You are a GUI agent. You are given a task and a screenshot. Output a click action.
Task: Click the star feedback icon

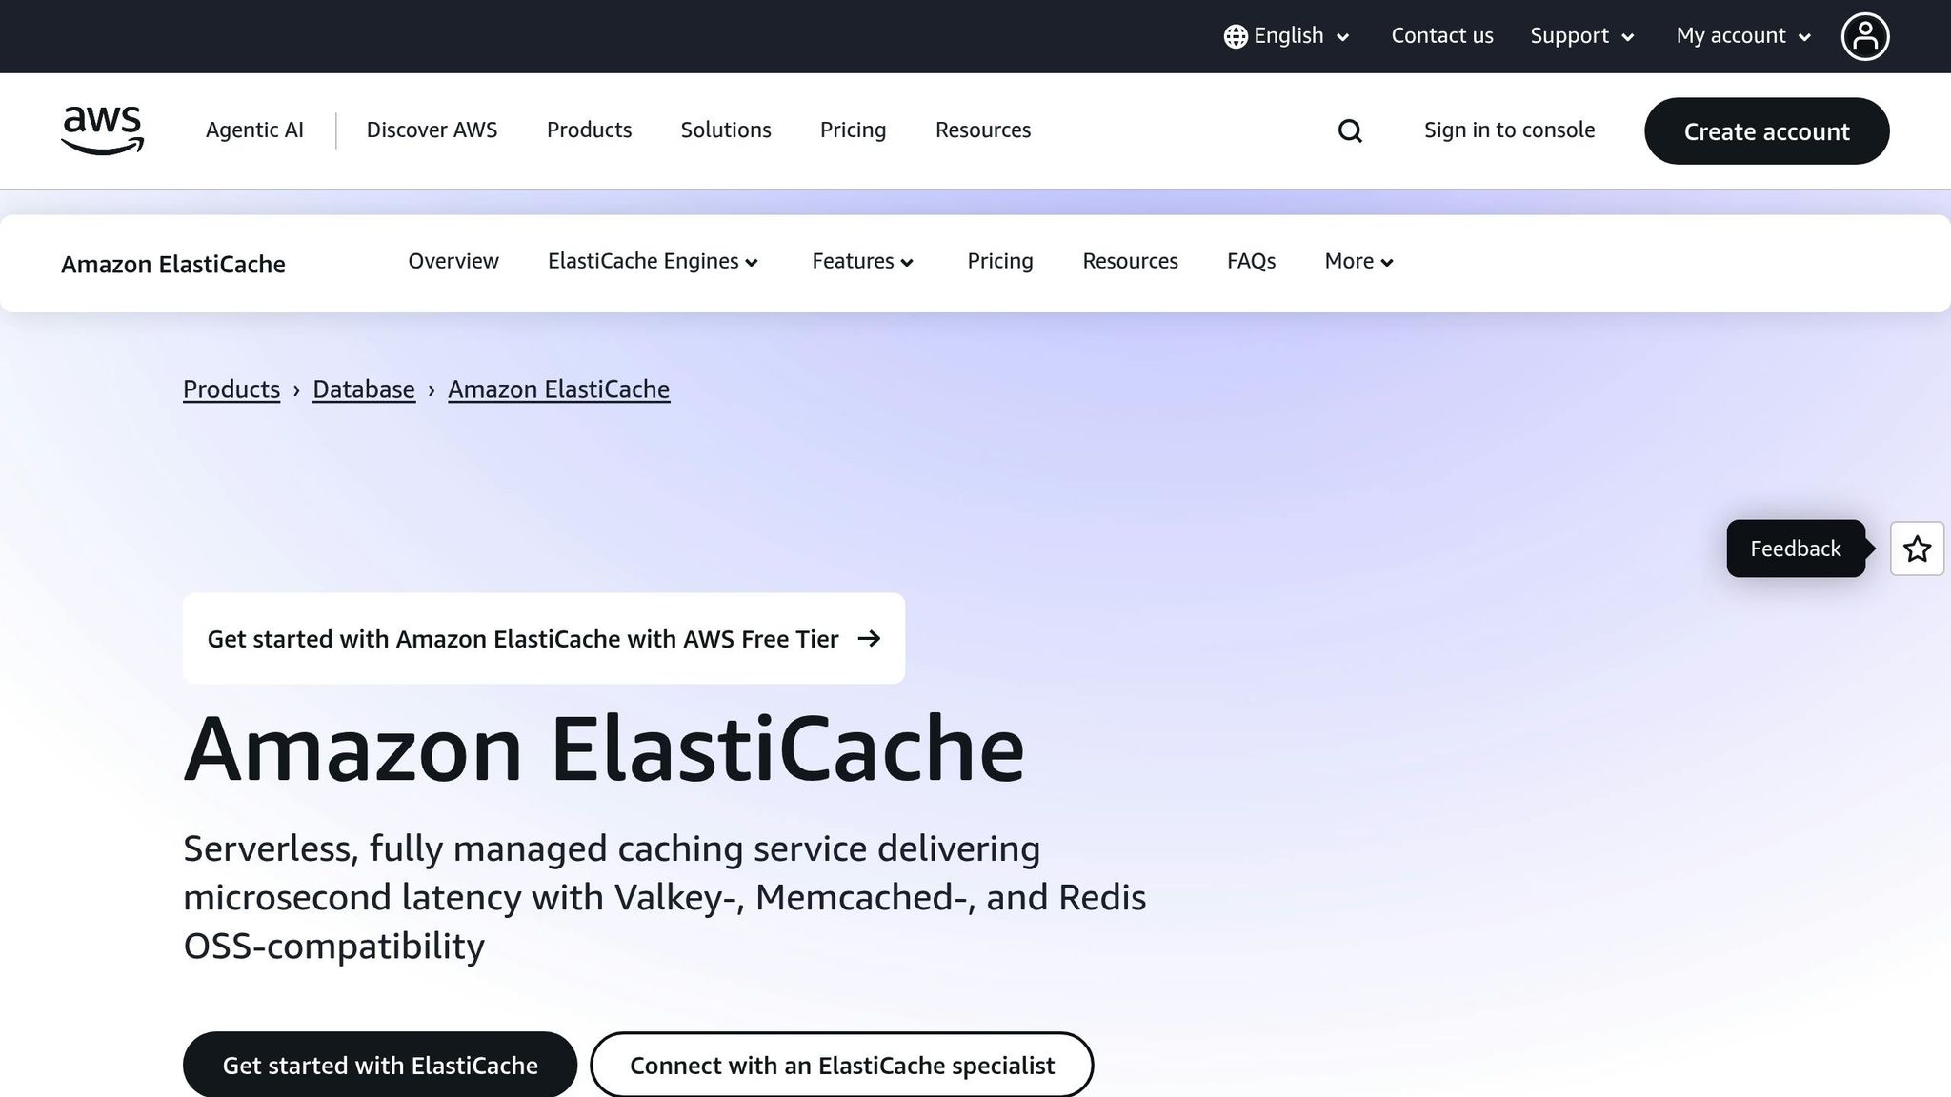(x=1917, y=548)
